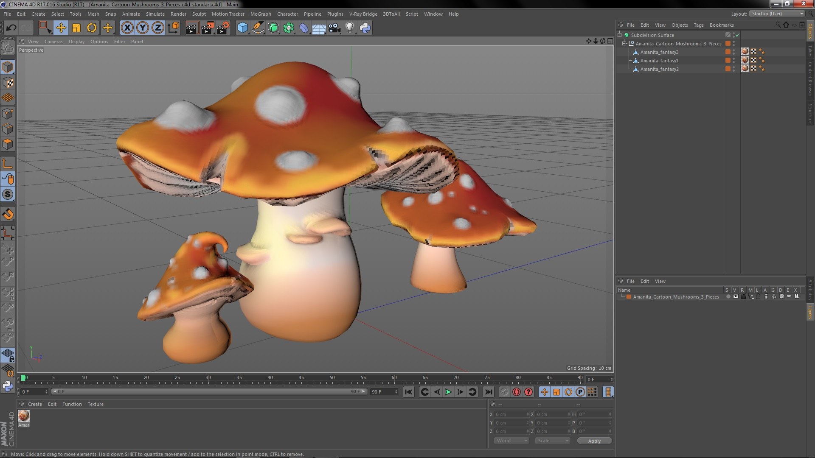This screenshot has height=458, width=815.
Task: Click the start frame 0 F field stepper
Action: tap(46, 392)
